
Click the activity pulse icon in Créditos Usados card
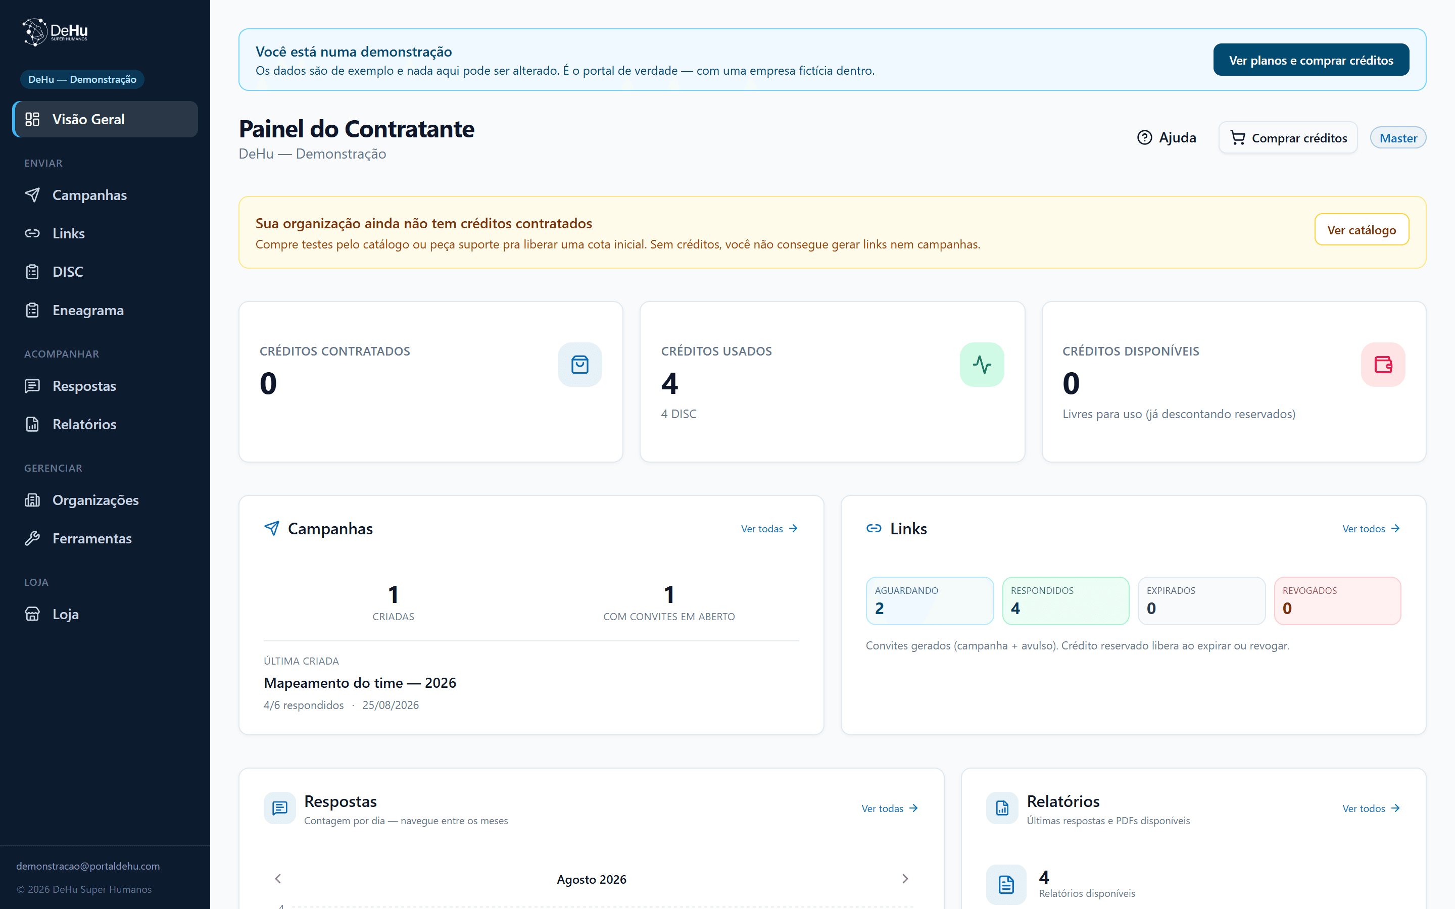click(x=981, y=364)
